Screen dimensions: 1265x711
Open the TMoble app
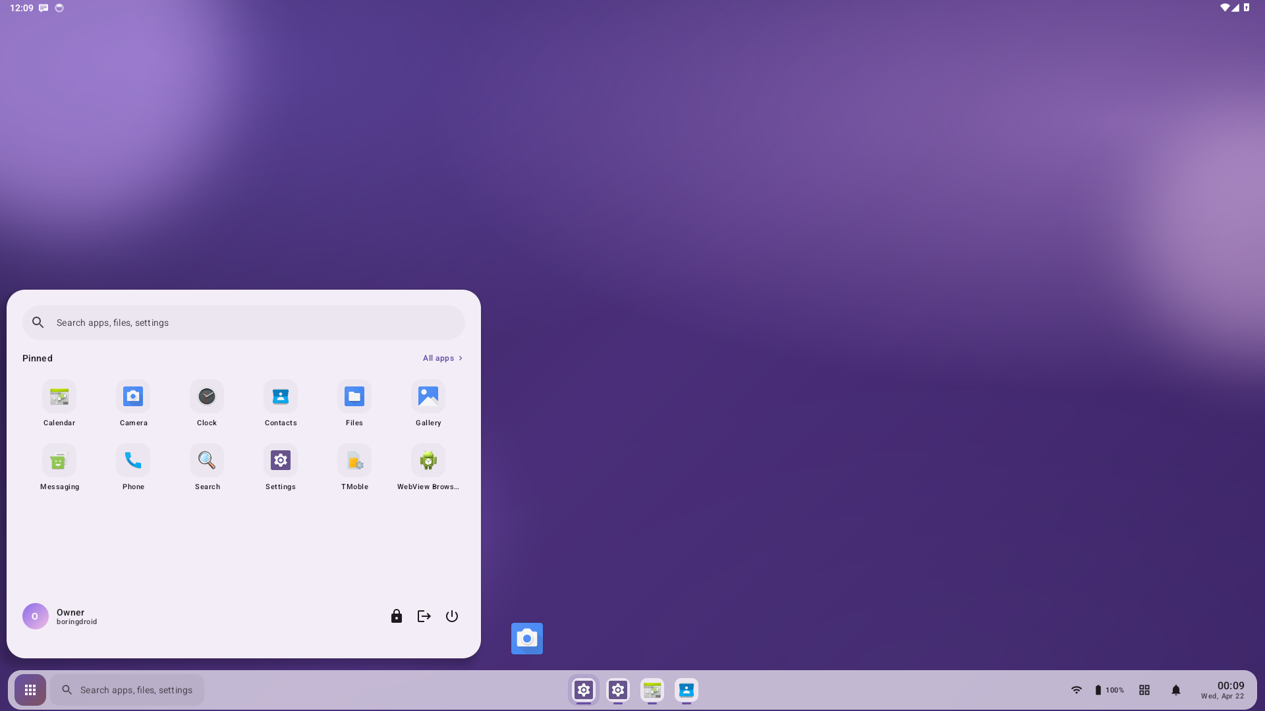[354, 461]
